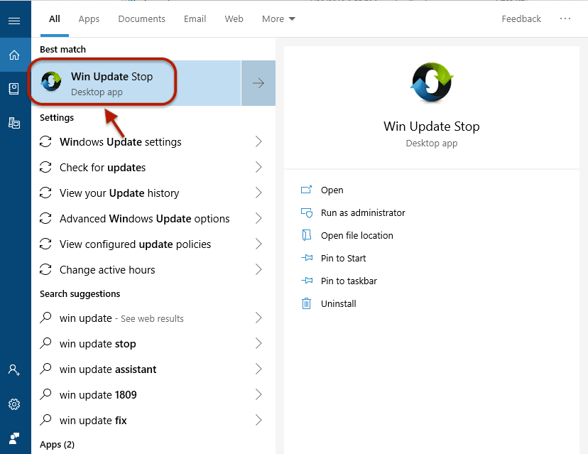
Task: Click the sync icon beside View configured update policies
Action: point(45,244)
